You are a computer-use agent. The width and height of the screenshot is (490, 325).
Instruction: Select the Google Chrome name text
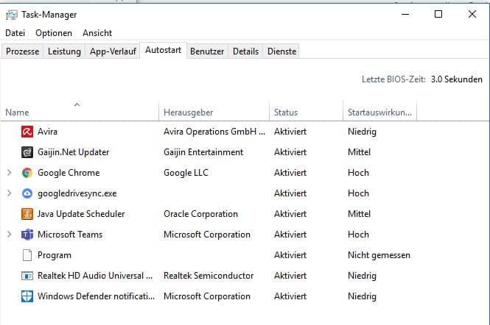tap(69, 173)
